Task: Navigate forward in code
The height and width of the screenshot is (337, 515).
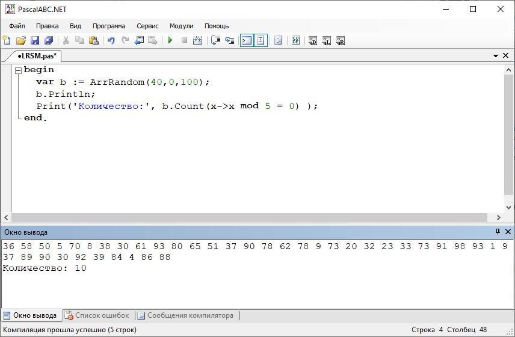Action: coord(153,40)
